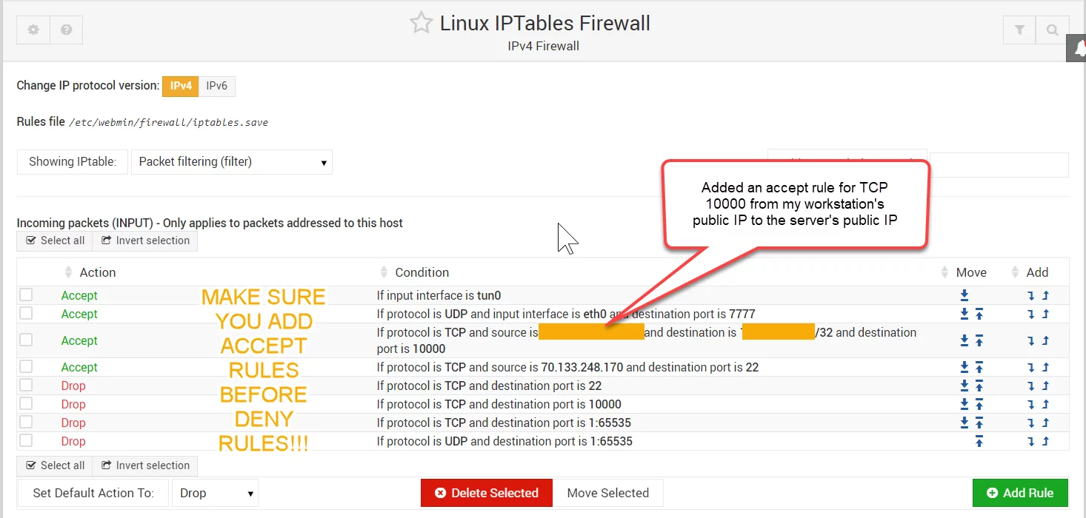Move the port 7777 rule up
This screenshot has width=1086, height=518.
(979, 314)
